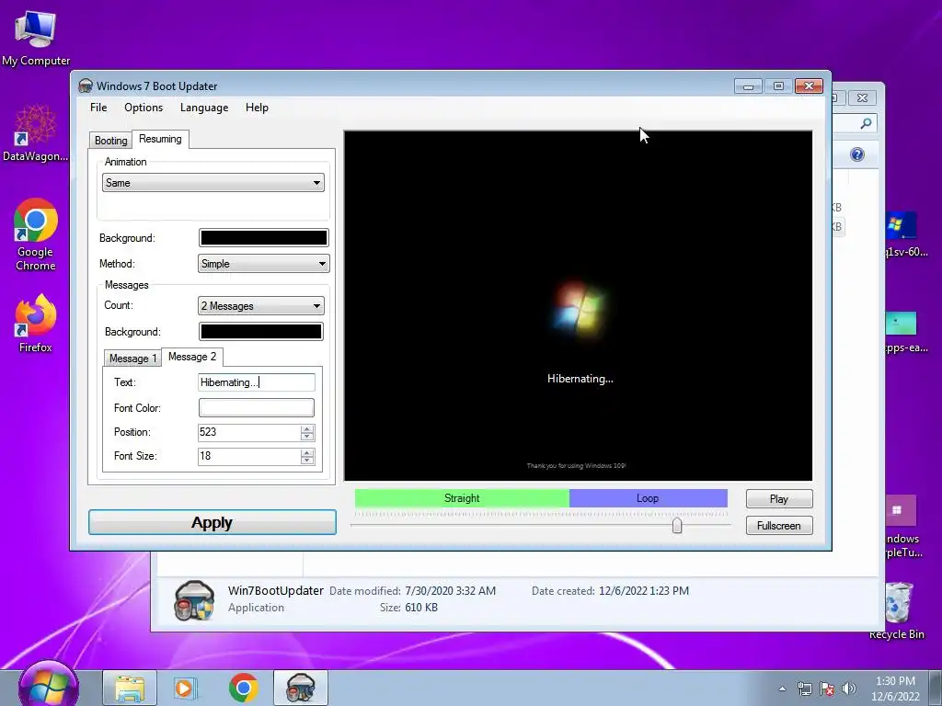Open the Options menu
The image size is (942, 706).
tap(144, 108)
